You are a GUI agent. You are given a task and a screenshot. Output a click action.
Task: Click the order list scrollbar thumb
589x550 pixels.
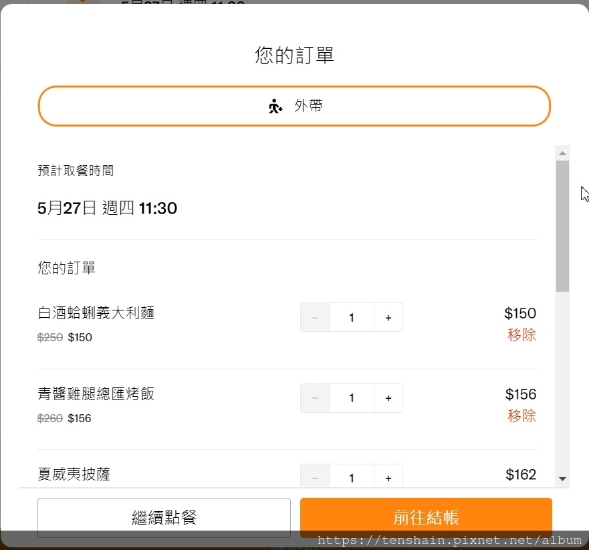[562, 225]
